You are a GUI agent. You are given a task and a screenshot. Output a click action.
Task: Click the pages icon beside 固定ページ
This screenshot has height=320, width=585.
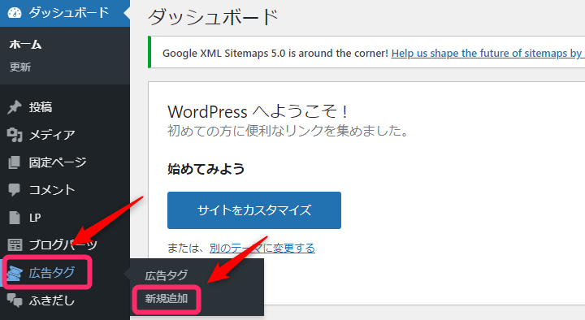click(15, 162)
